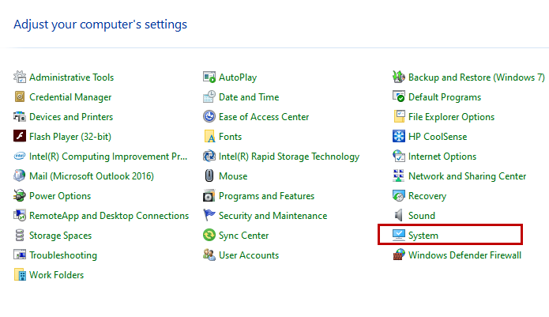Open User Accounts settings
Image resolution: width=549 pixels, height=317 pixels.
click(248, 255)
